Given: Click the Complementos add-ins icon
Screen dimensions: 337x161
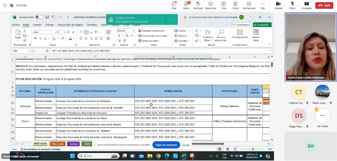Looking at the screenshot, I should pyautogui.click(x=240, y=32).
